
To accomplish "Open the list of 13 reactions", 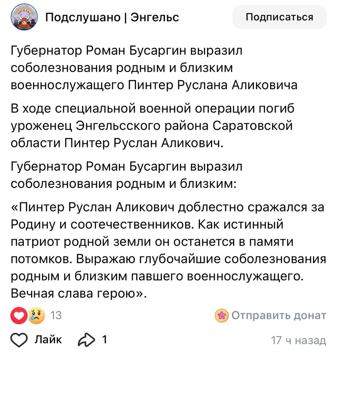I will tap(56, 315).
